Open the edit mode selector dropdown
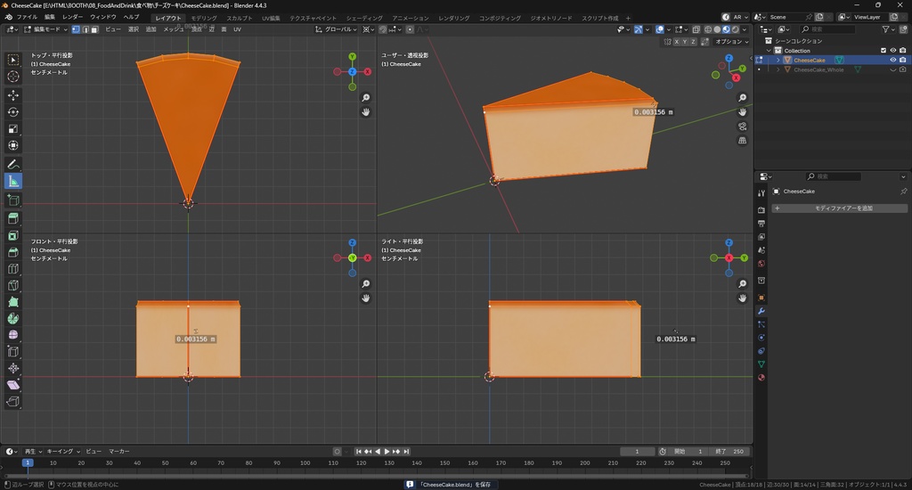Image resolution: width=912 pixels, height=490 pixels. (48, 29)
